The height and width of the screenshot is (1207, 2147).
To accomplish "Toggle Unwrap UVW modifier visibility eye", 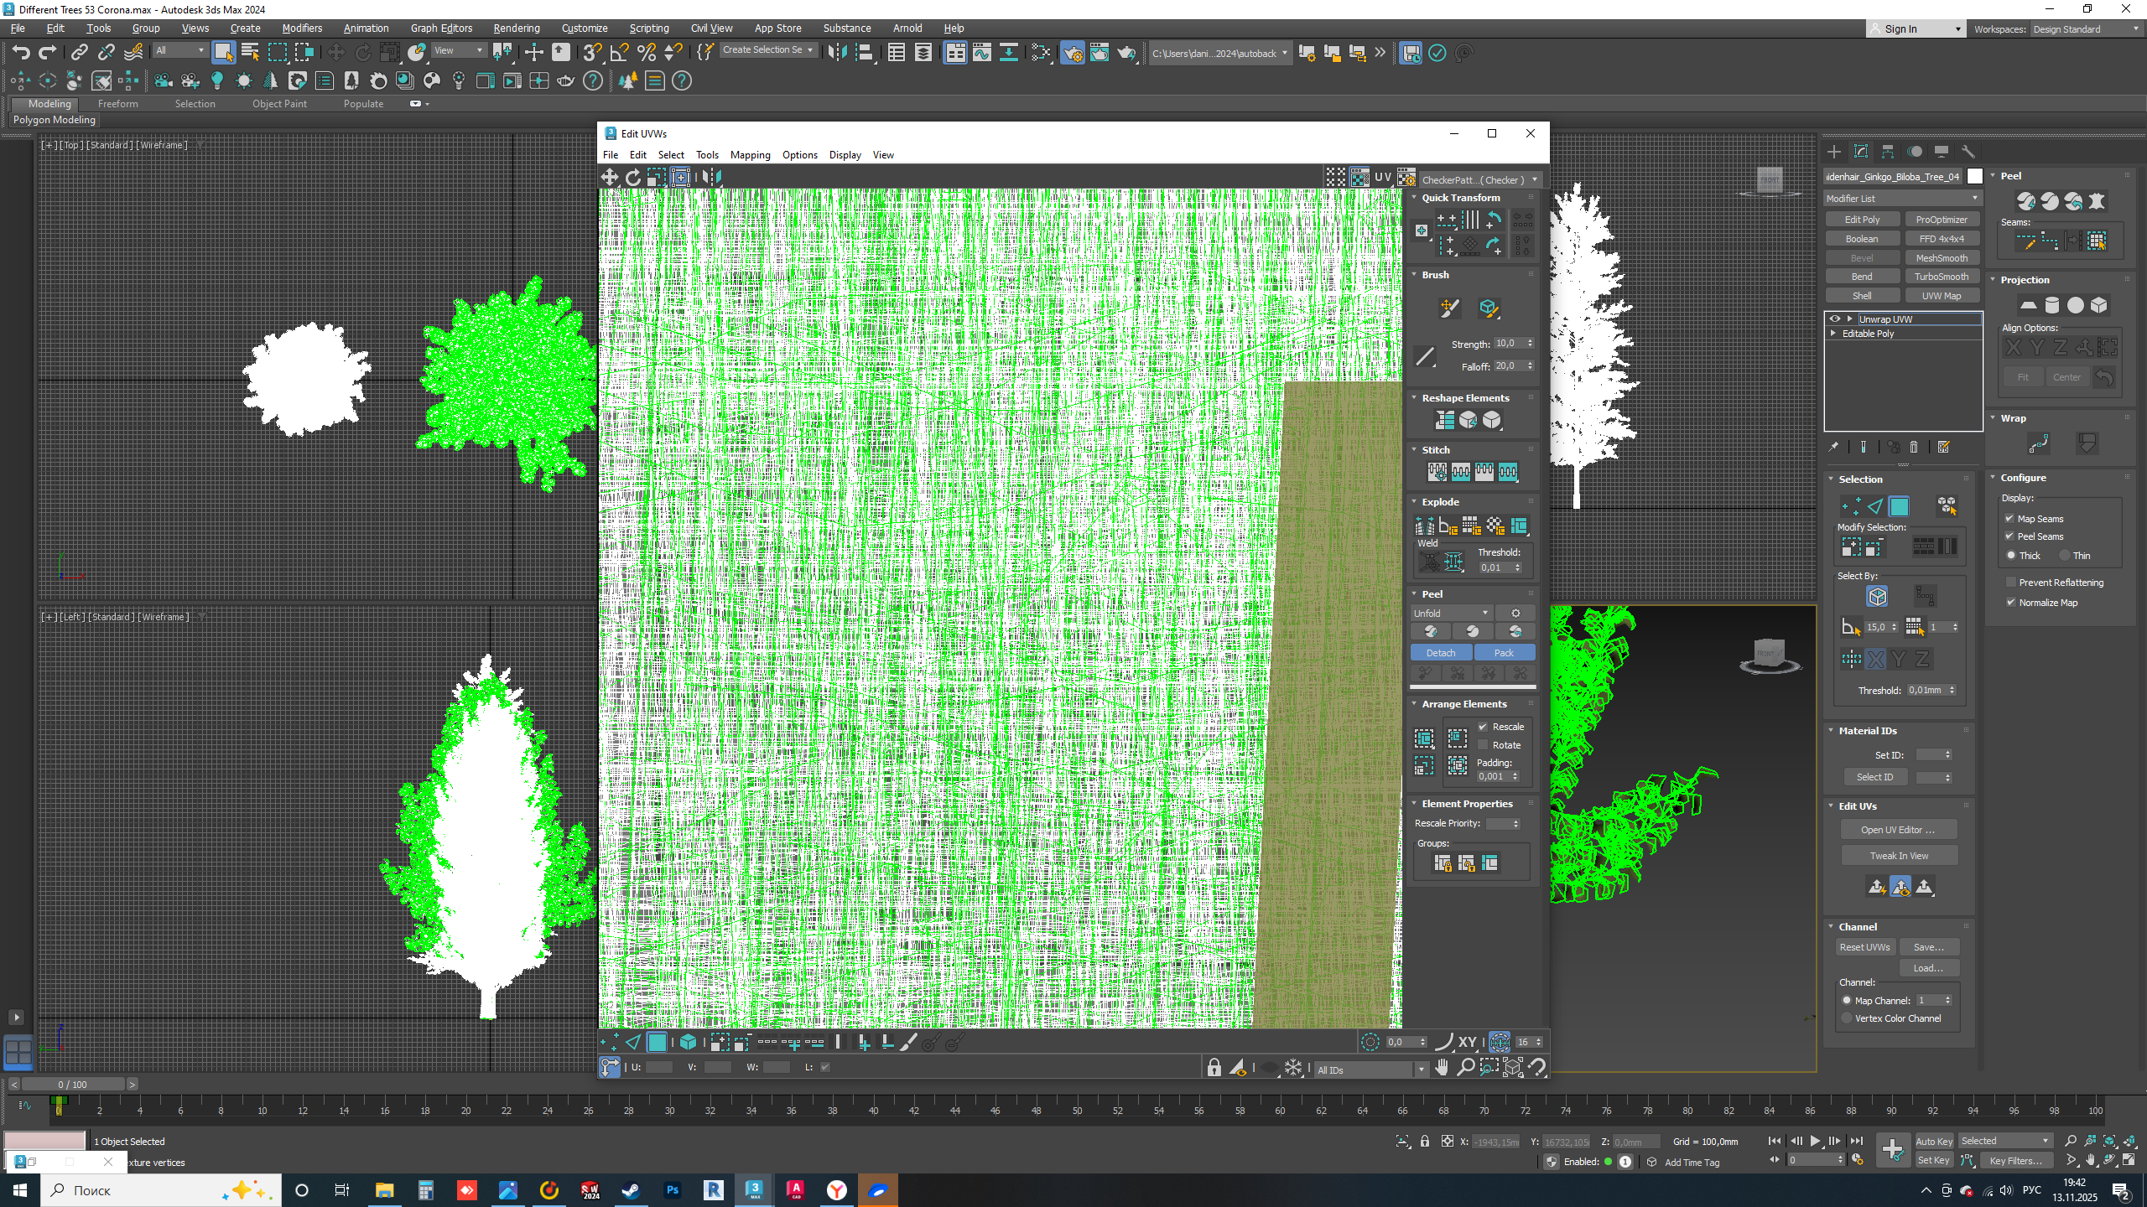I will pyautogui.click(x=1835, y=319).
